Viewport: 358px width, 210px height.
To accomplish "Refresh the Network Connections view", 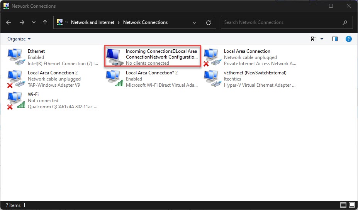I will click(208, 23).
